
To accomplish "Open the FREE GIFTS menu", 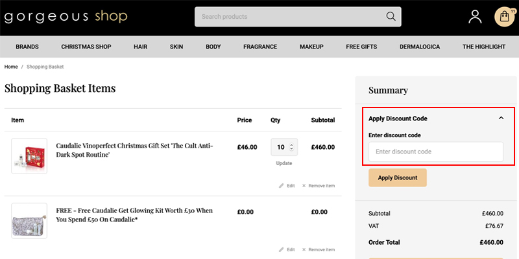I will click(361, 47).
